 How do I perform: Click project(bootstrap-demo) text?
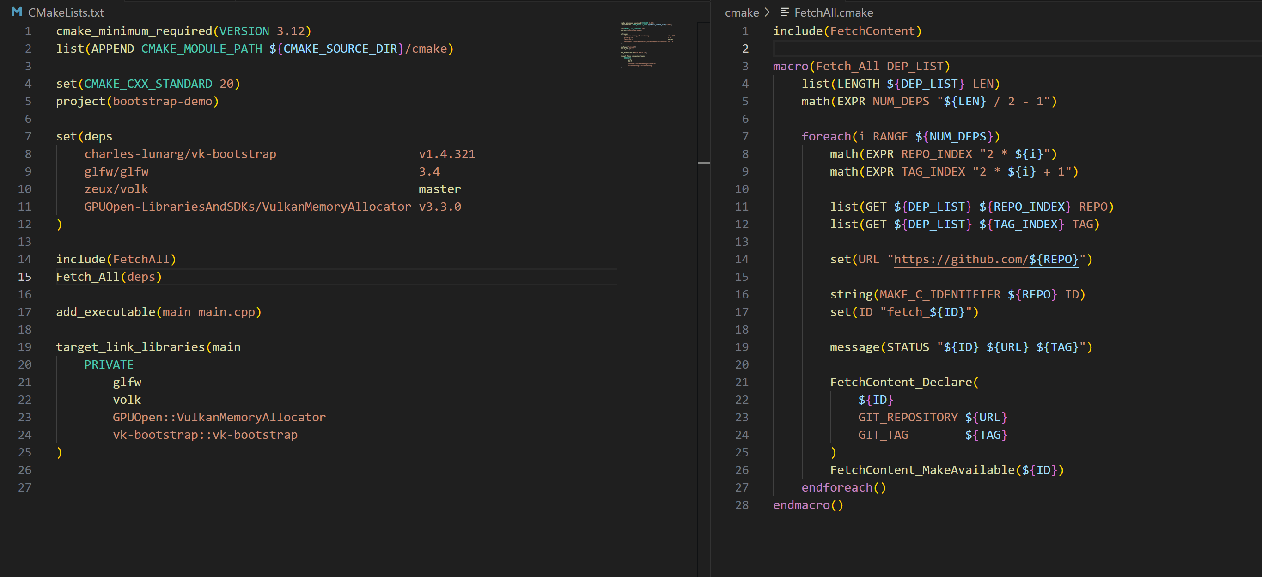(137, 101)
